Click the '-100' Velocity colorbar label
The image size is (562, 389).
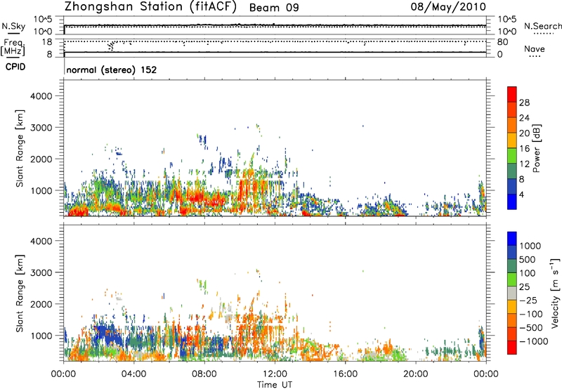click(530, 314)
